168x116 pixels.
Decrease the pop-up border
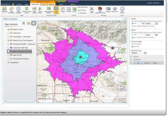click(82, 13)
